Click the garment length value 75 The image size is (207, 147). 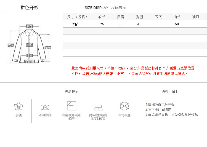tap(102, 24)
